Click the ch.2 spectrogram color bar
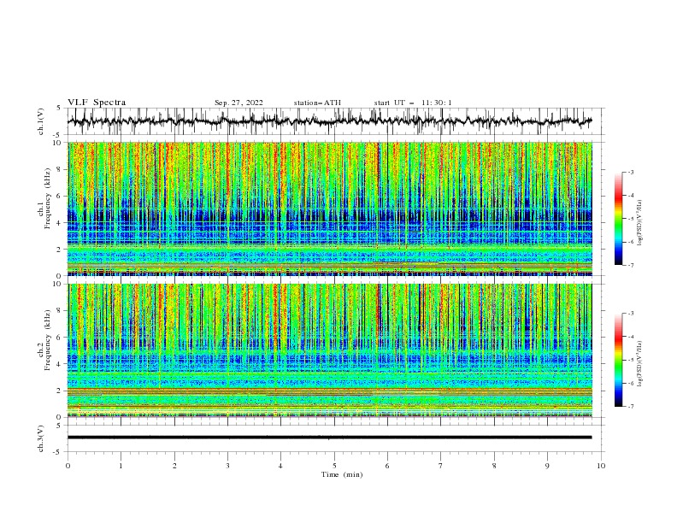This screenshot has width=677, height=523. tap(618, 360)
